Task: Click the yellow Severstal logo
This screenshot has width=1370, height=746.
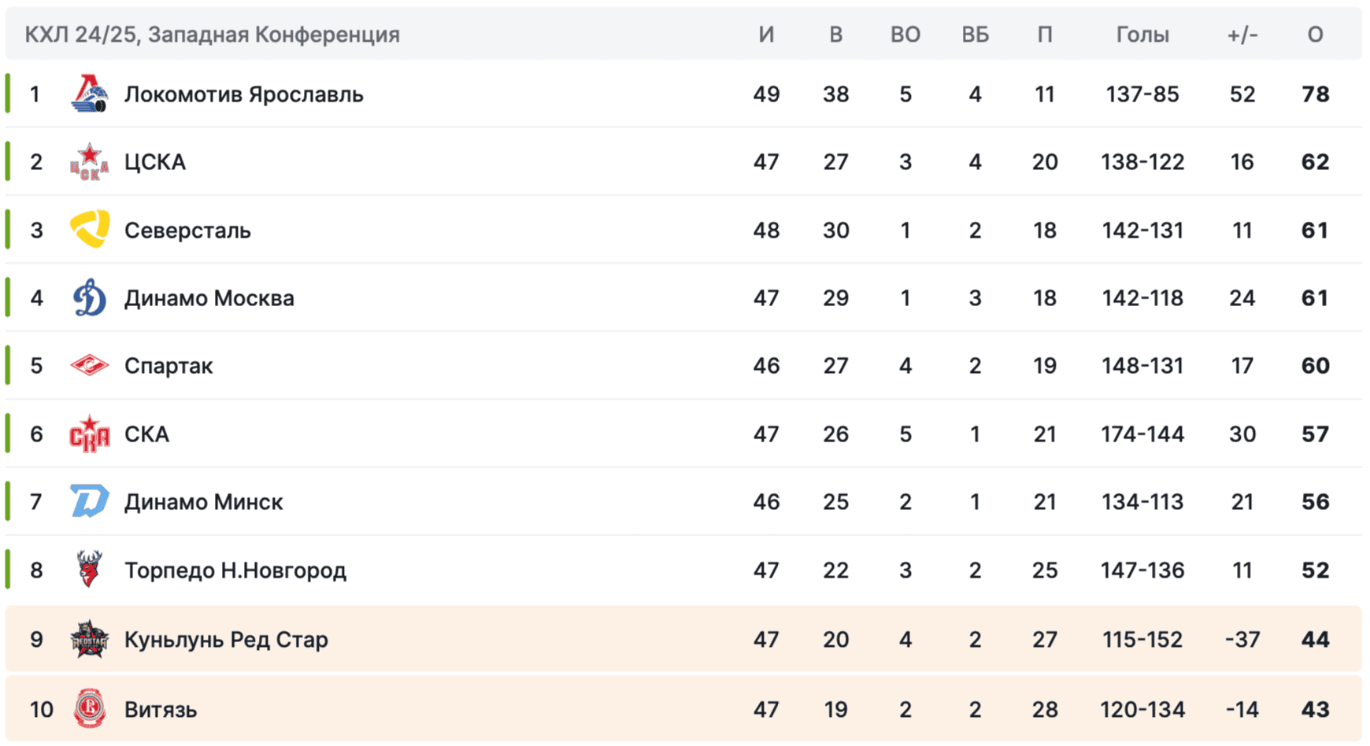Action: point(89,230)
